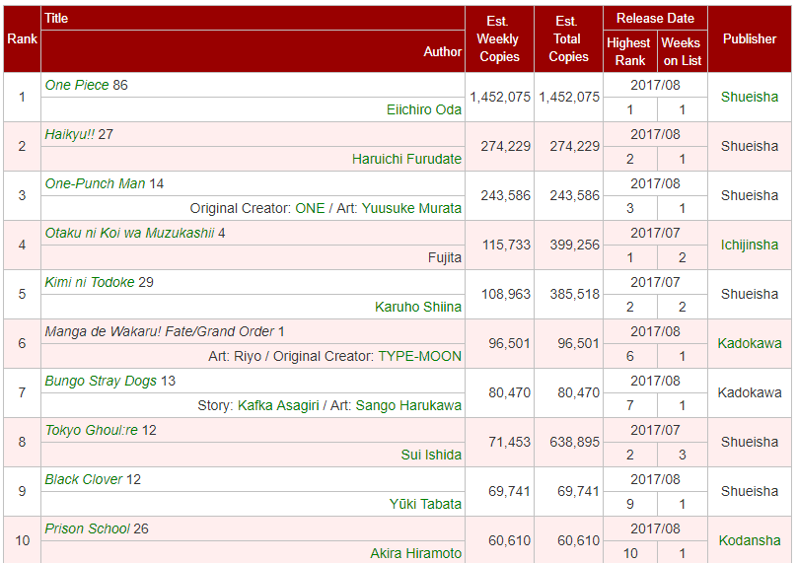Select weeks on list value 3

pyautogui.click(x=683, y=455)
